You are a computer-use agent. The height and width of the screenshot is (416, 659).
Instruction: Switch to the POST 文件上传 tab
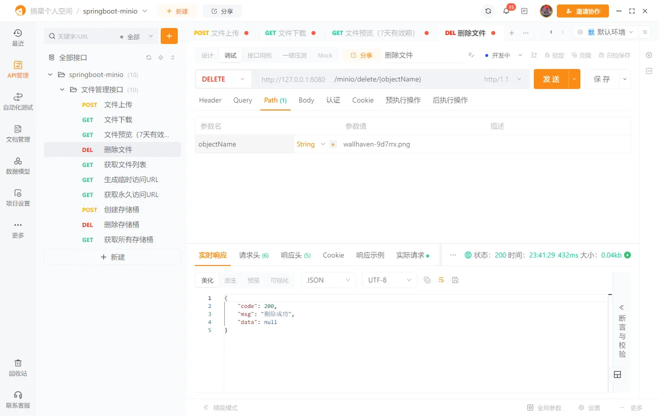[221, 33]
